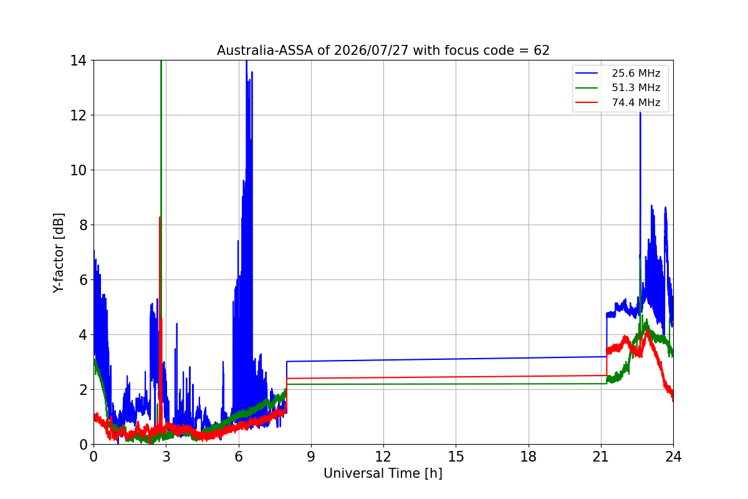Click the Universal Time [h] axis label
Screen dimensions: 748x499
coord(383,473)
